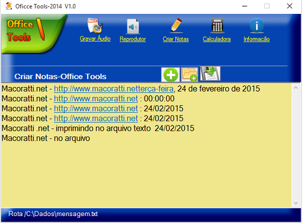The image size is (302, 223).
Task: Open the Informação blue info icon
Action: 257,26
